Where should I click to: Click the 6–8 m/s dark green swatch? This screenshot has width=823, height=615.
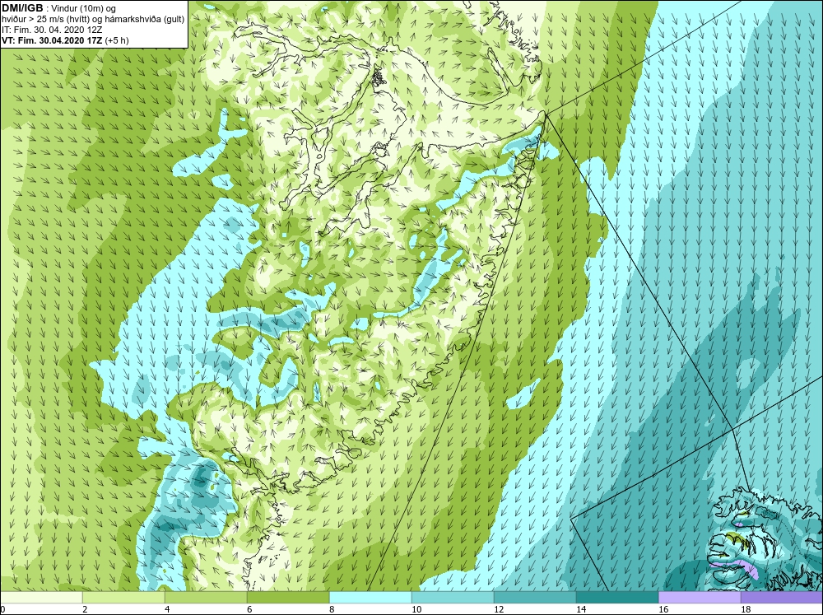[288, 598]
